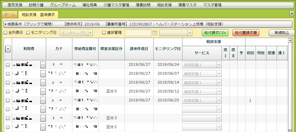Click the top-right panel menu arrow
Image resolution: width=296 pixels, height=132 pixels.
point(291,14)
